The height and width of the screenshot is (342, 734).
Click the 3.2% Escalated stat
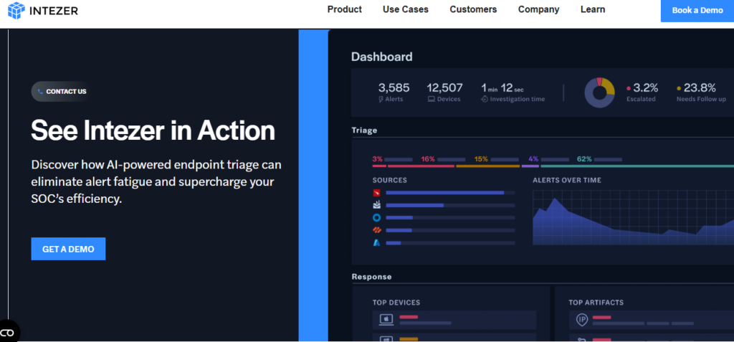[x=643, y=92]
